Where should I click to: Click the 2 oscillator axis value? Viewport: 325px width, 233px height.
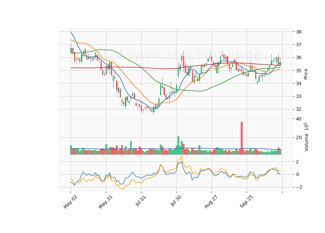[x=298, y=162]
